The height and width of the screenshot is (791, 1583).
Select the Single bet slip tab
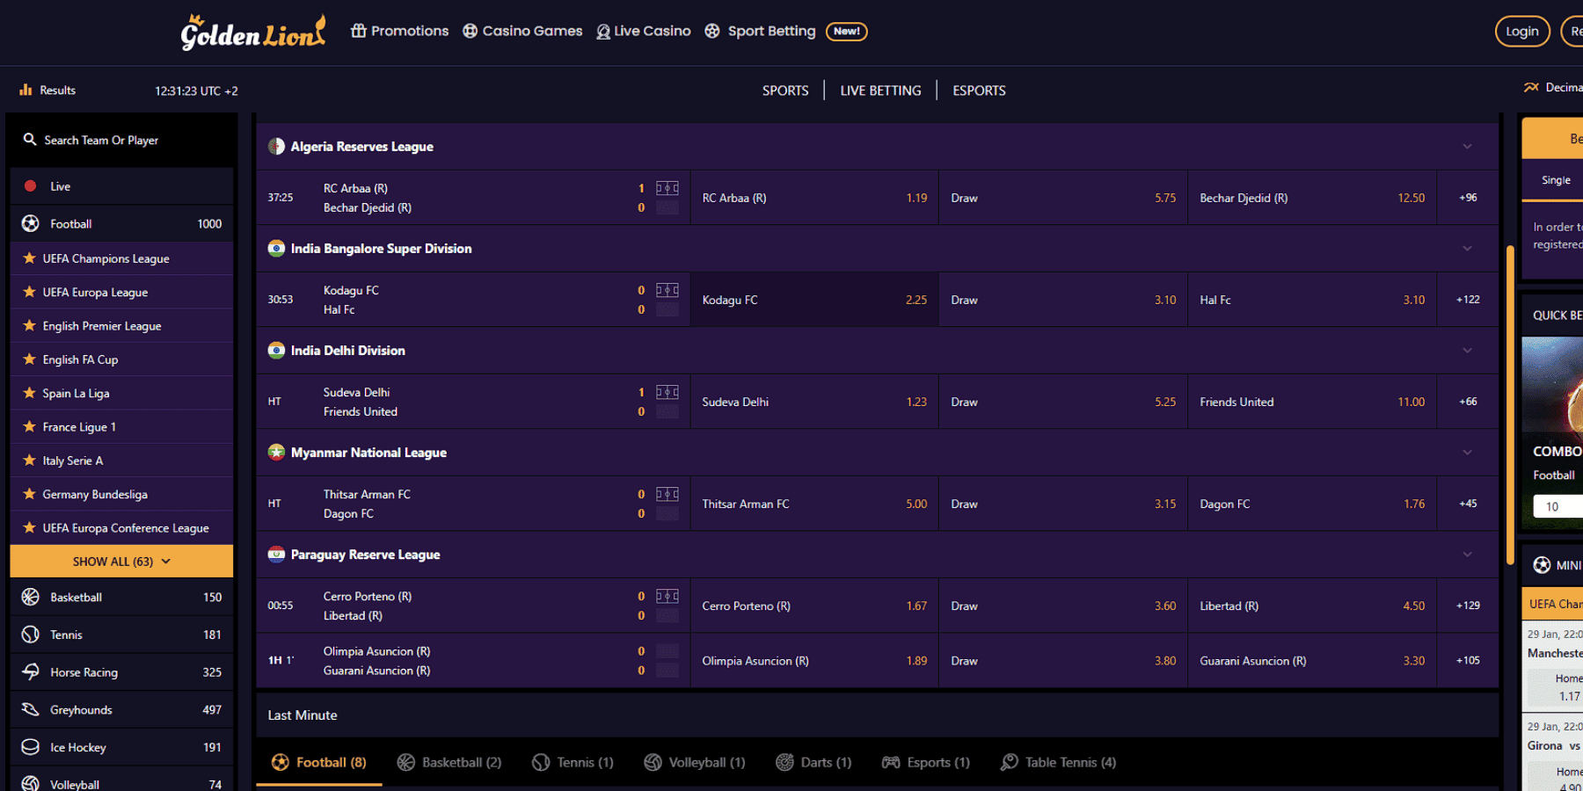[x=1556, y=180]
